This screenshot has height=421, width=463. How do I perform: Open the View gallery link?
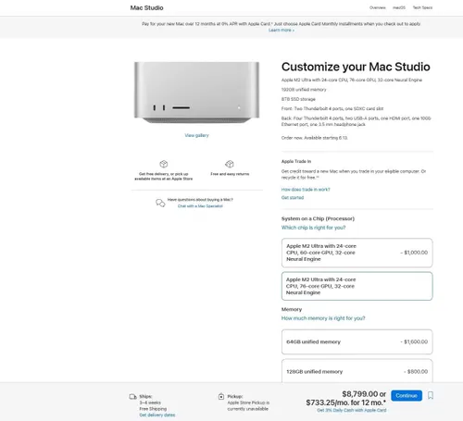tap(196, 135)
